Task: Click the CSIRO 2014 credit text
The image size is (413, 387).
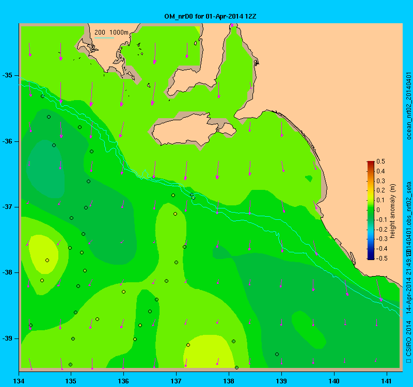Action: coord(408,342)
